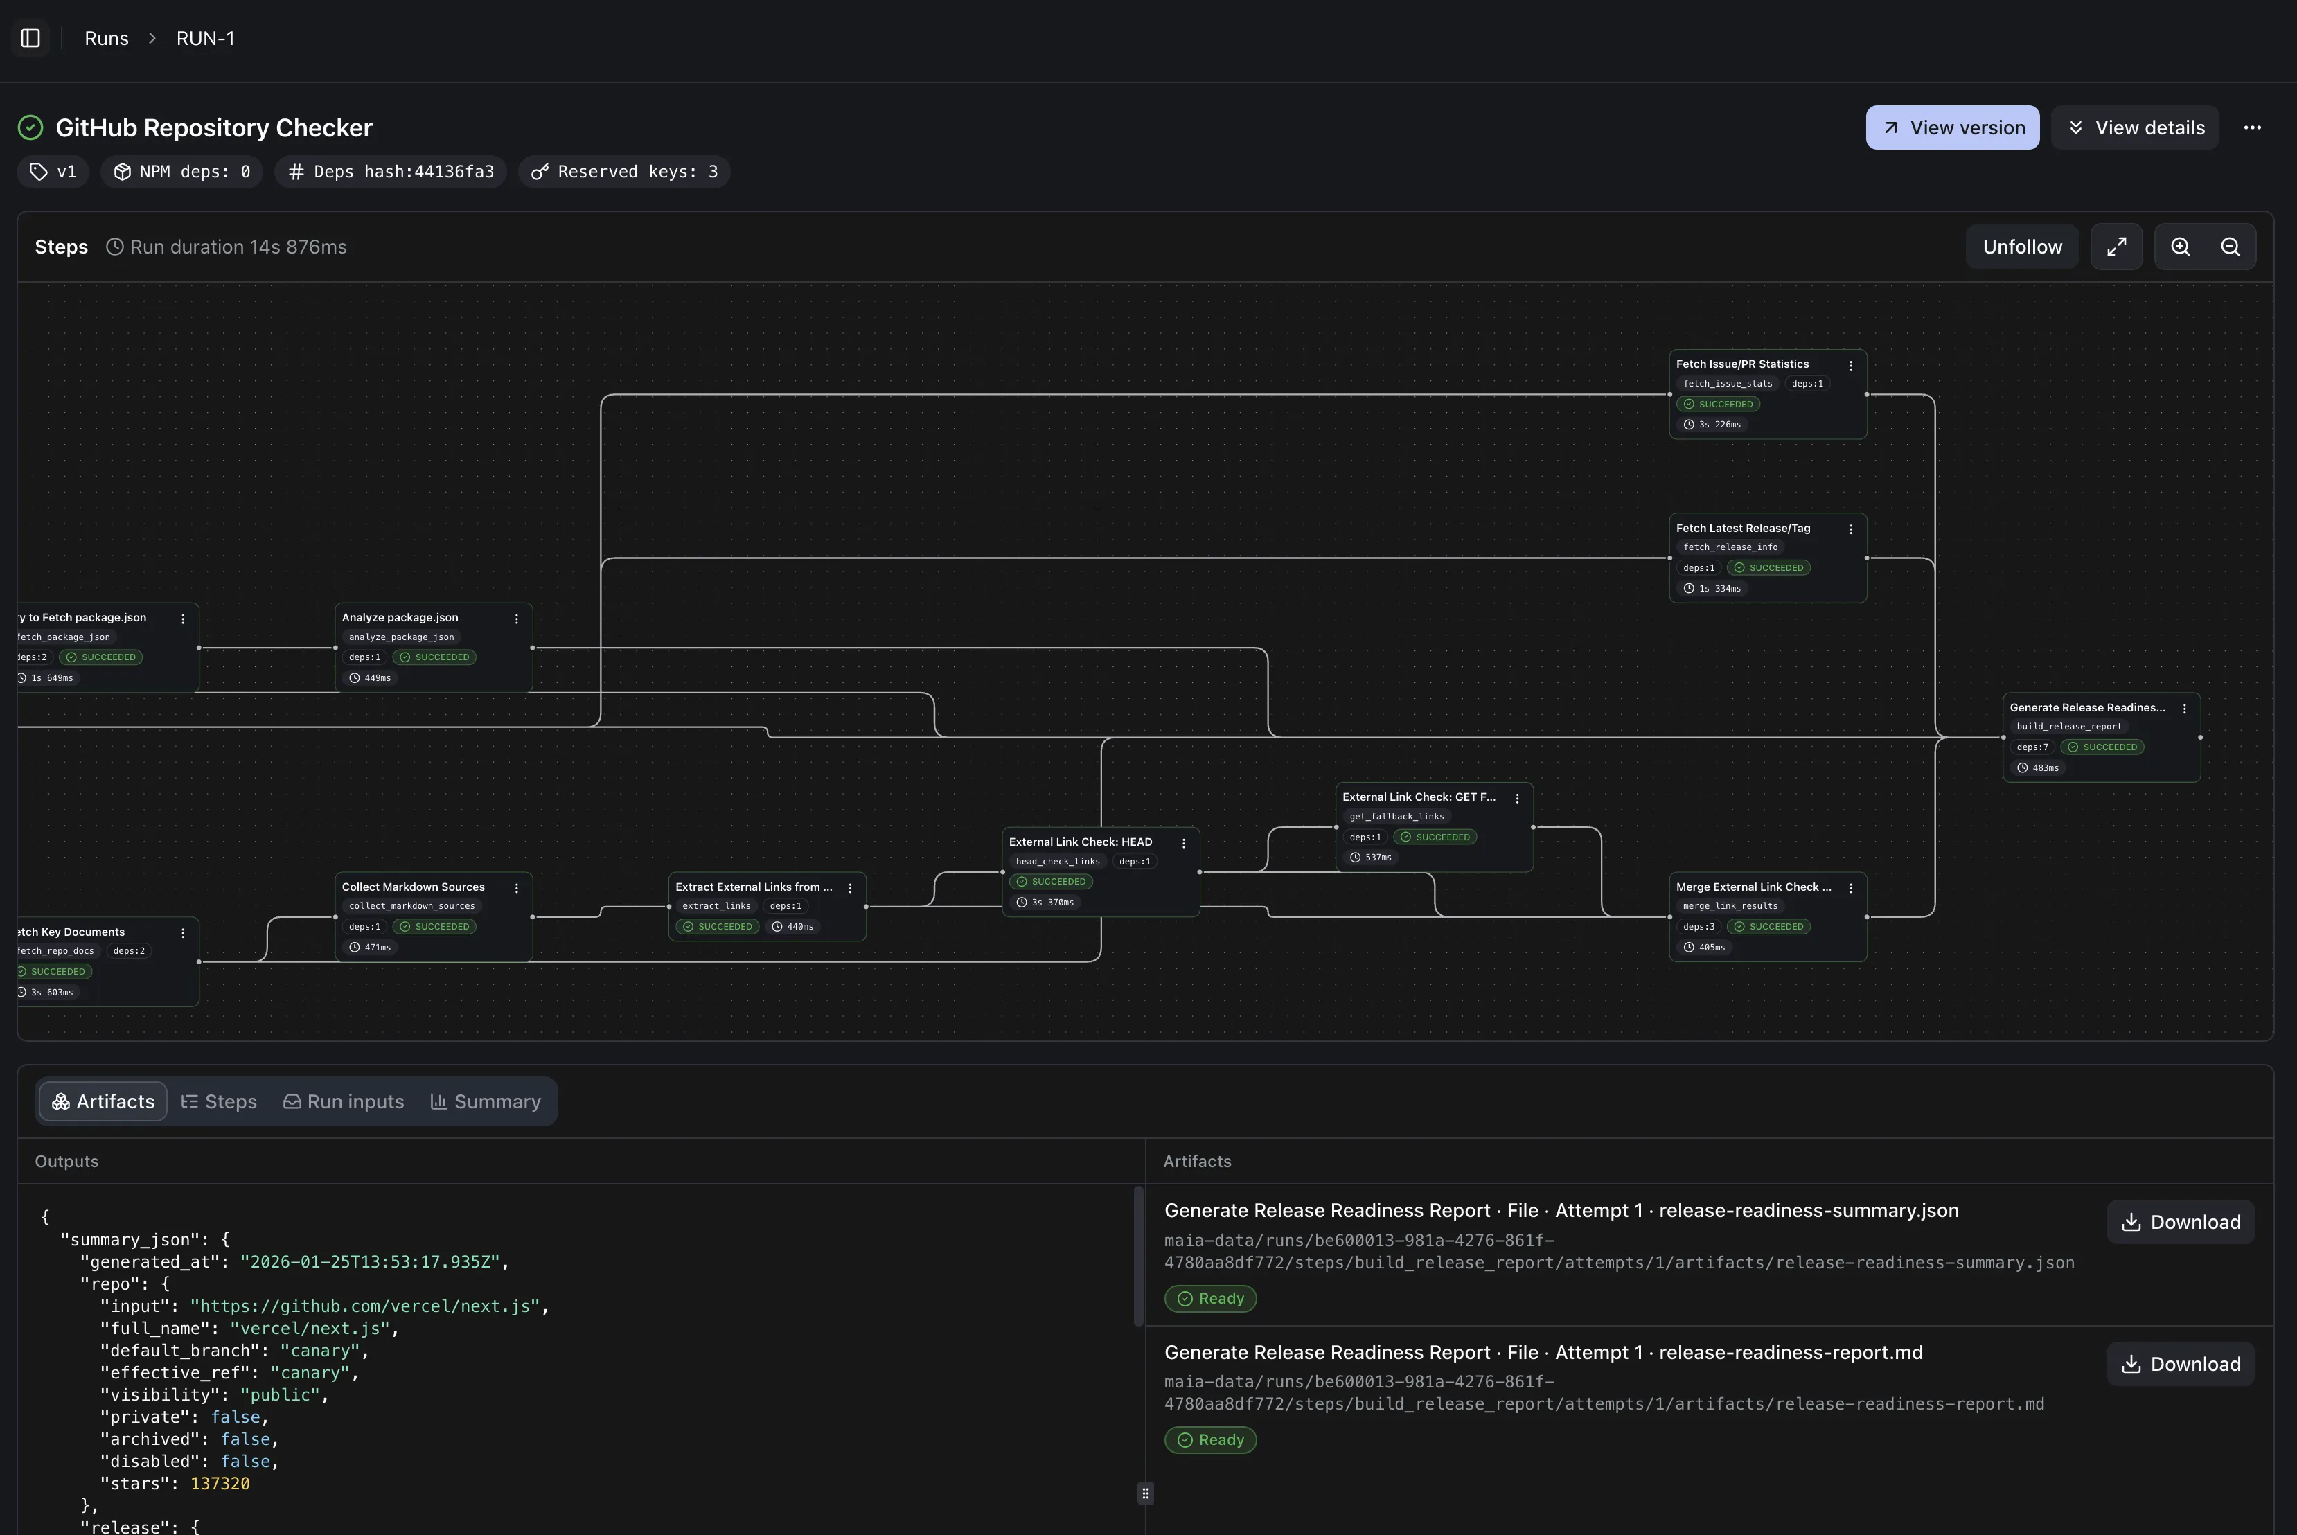The height and width of the screenshot is (1535, 2297).
Task: Open Fetch Issue/PR Statistics node menu
Action: click(1851, 365)
